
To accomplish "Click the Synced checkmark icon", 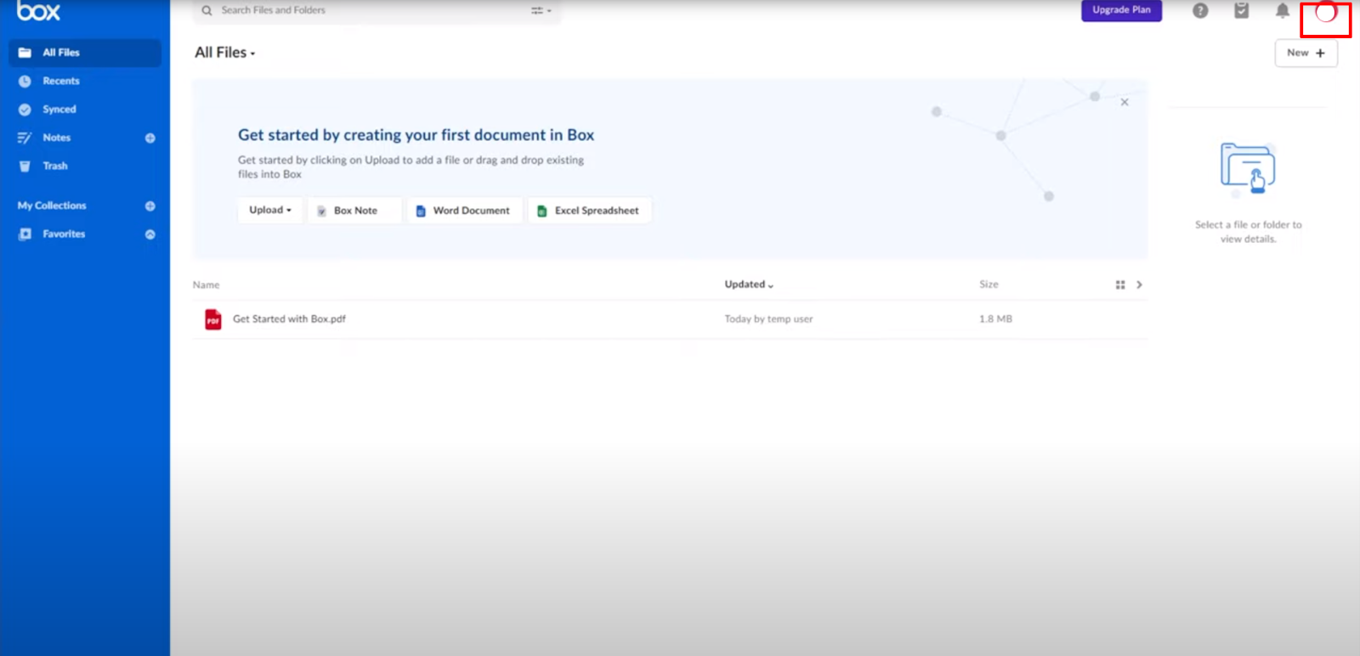I will pos(25,109).
